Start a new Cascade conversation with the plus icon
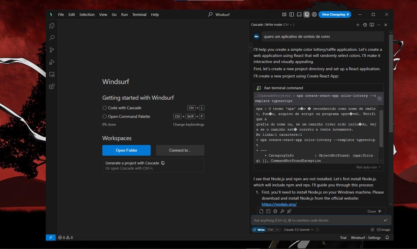 tap(358, 25)
